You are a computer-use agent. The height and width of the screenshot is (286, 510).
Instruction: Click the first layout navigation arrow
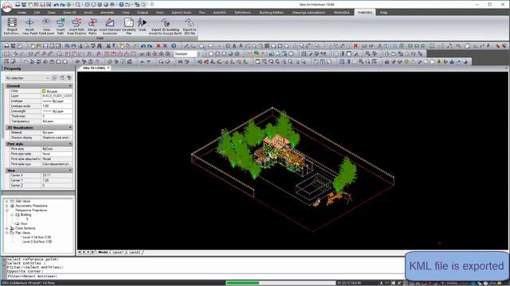[x=80, y=252]
